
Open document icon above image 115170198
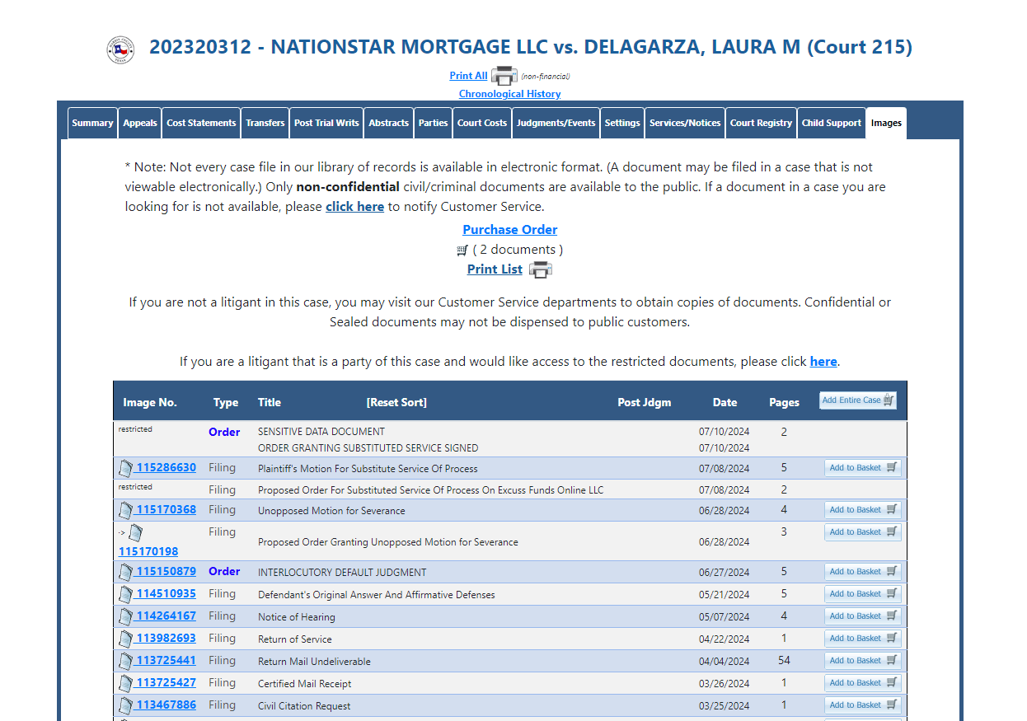coord(135,532)
